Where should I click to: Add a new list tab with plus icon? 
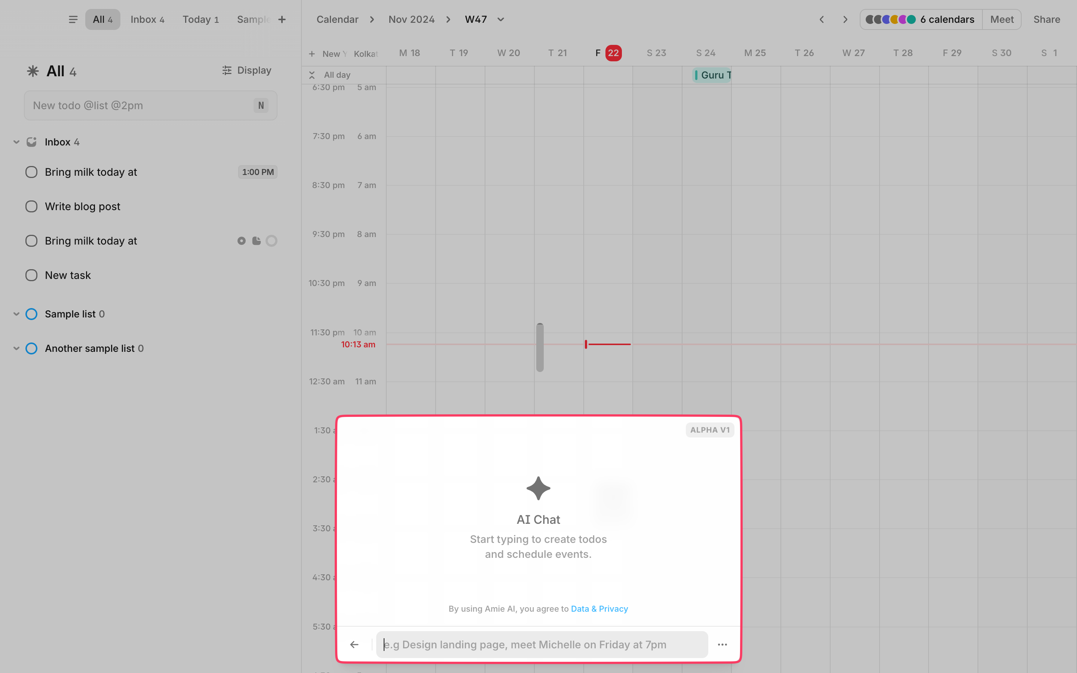[282, 19]
